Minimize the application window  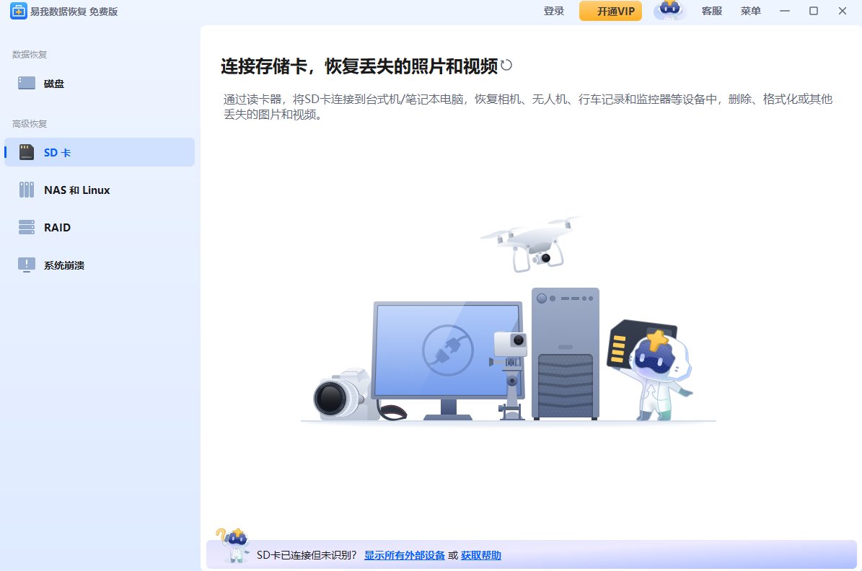coord(784,11)
